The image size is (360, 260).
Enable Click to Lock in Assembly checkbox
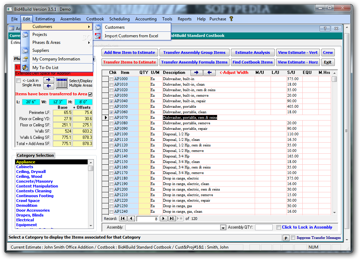click(x=279, y=228)
